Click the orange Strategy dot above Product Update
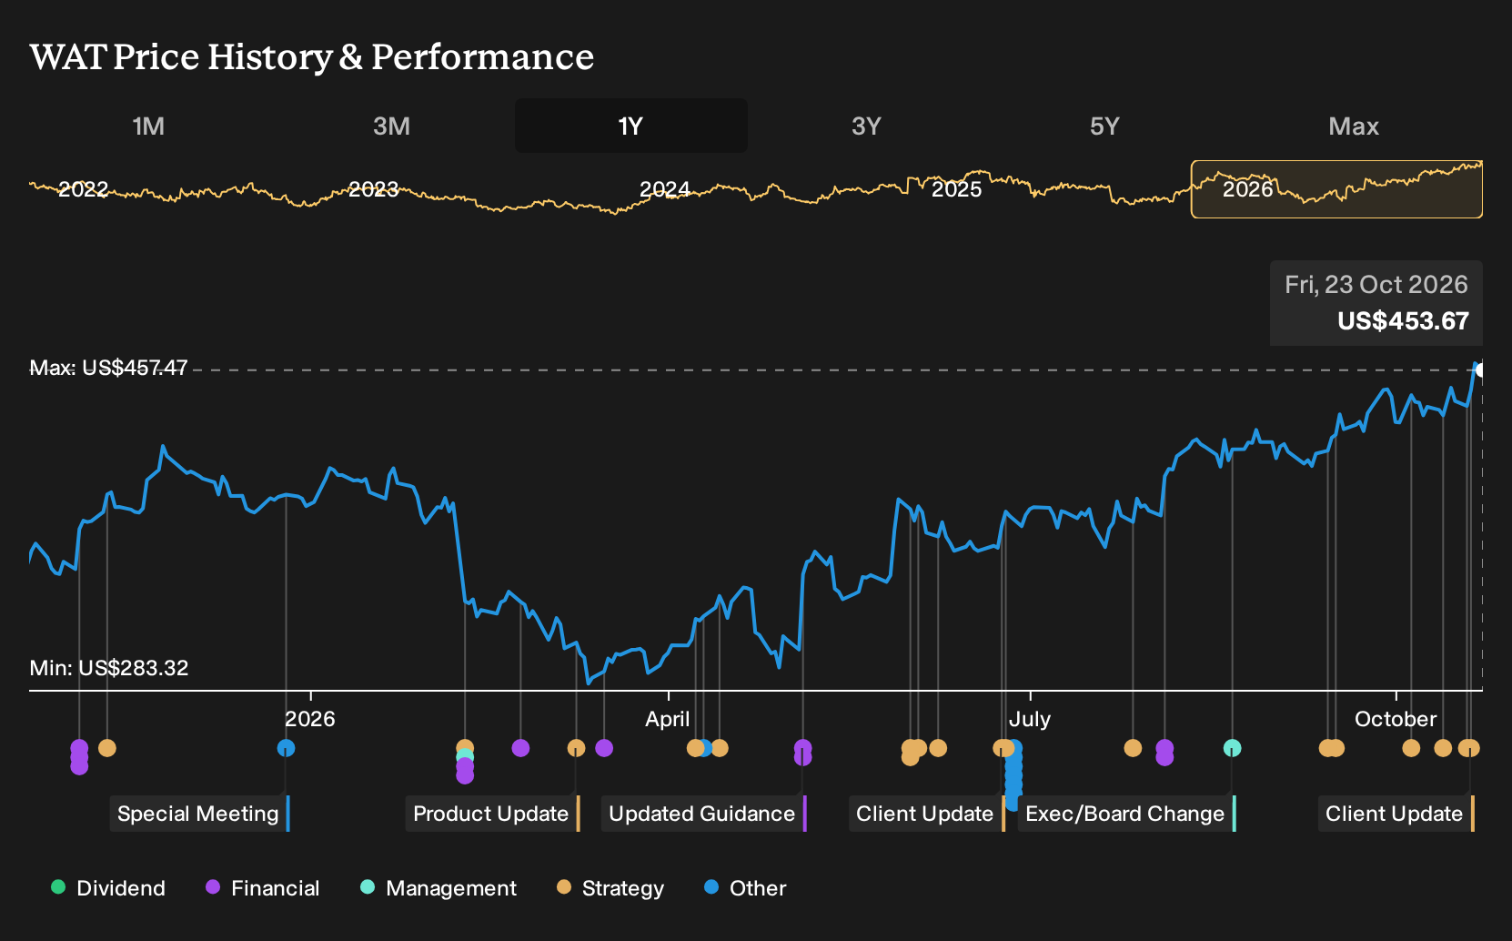Screen dimensions: 1512x941 (x=576, y=748)
